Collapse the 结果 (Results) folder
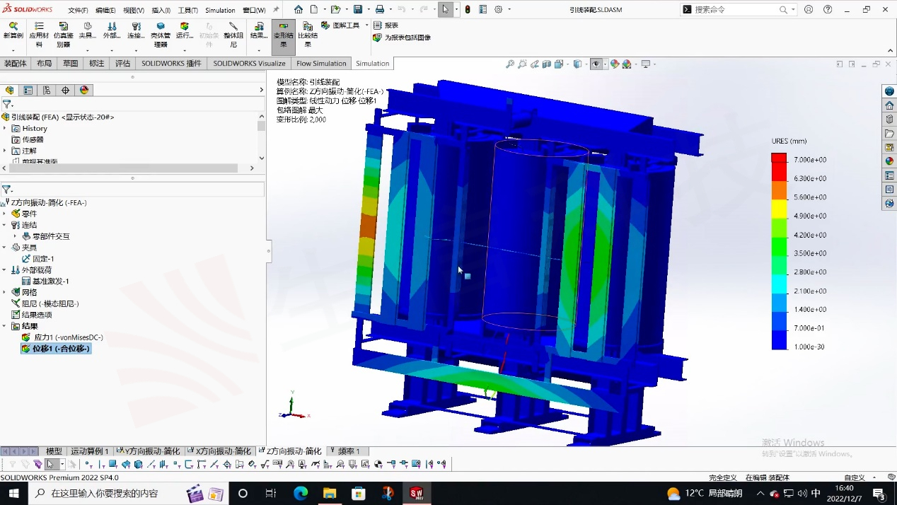 pos(6,326)
